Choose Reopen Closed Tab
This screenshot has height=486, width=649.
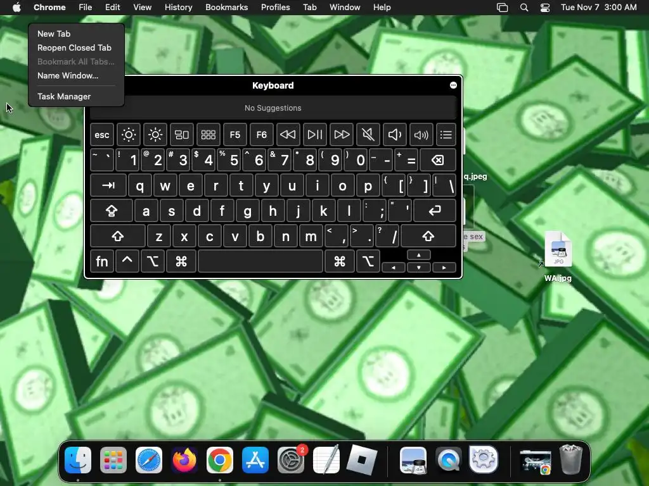coord(76,48)
